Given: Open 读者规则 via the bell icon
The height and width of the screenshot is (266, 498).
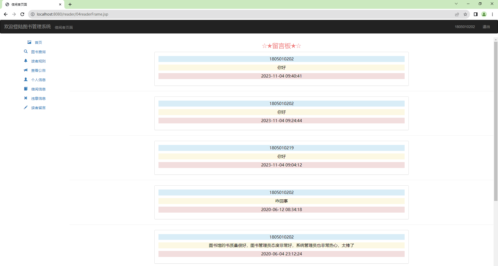Looking at the screenshot, I should pyautogui.click(x=26, y=61).
